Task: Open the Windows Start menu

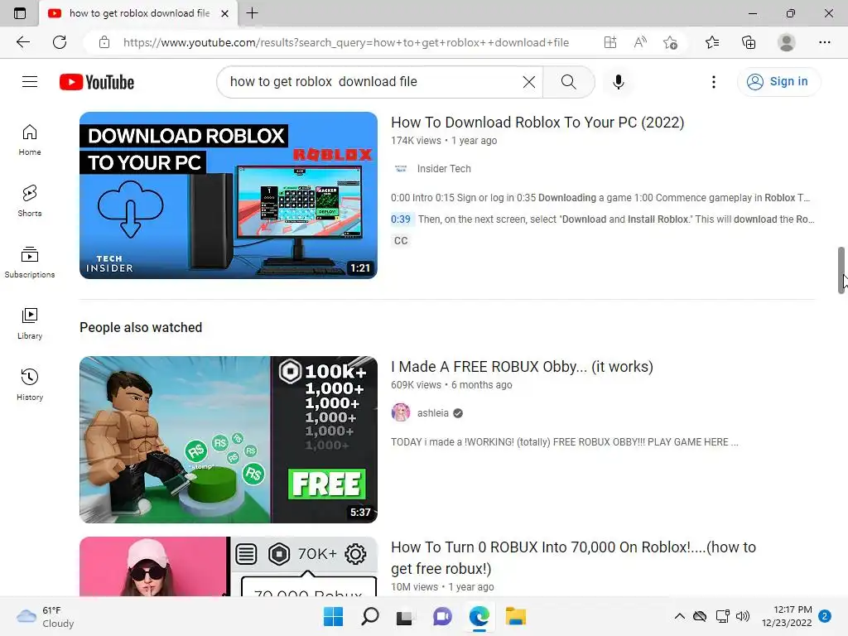Action: pos(333,616)
